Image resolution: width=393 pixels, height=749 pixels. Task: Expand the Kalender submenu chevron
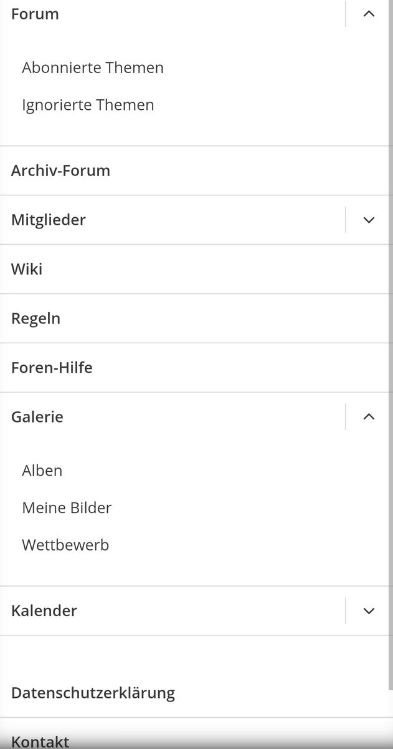coord(369,610)
